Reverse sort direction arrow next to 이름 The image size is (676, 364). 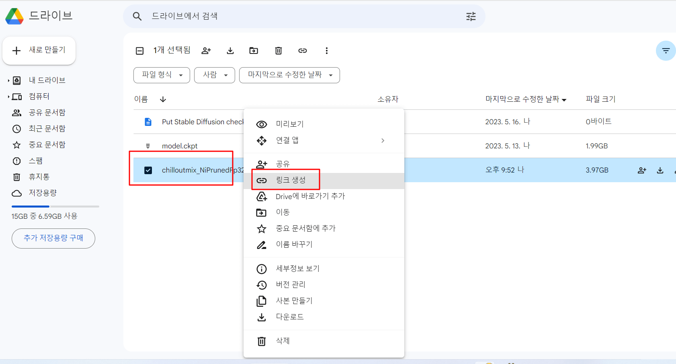[163, 99]
